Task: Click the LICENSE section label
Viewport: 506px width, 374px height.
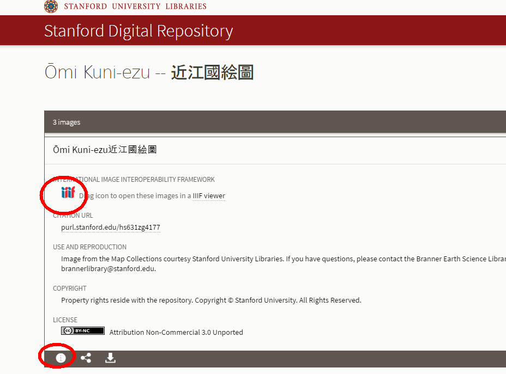Action: [65, 320]
